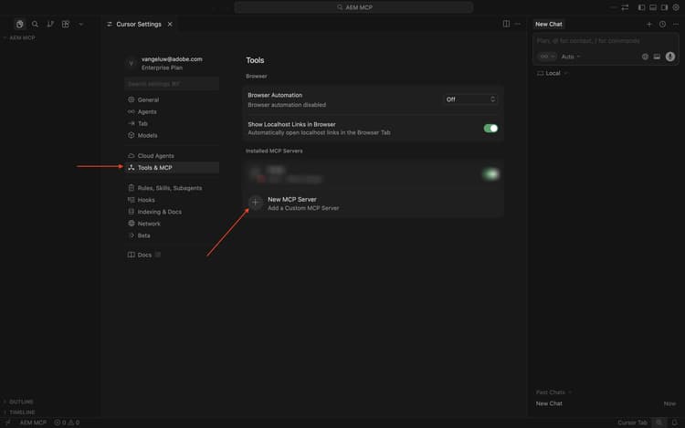Open the Docs external link
Image resolution: width=685 pixels, height=428 pixels.
coord(144,255)
